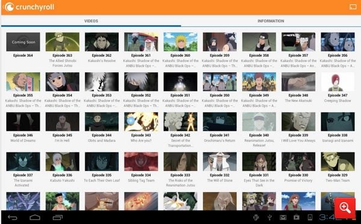Open Episode 336 thumbnail
This screenshot has width=361, height=224.
point(63,161)
